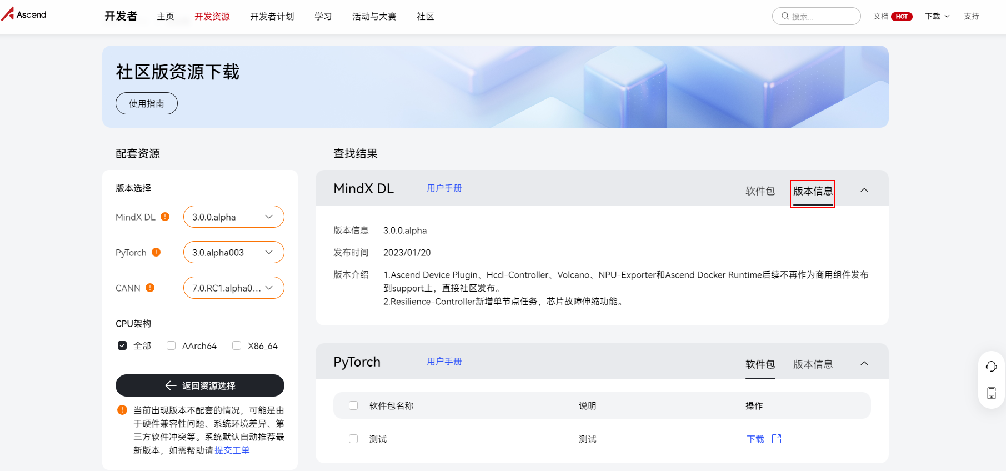
Task: Click the red HOT badge
Action: point(902,17)
